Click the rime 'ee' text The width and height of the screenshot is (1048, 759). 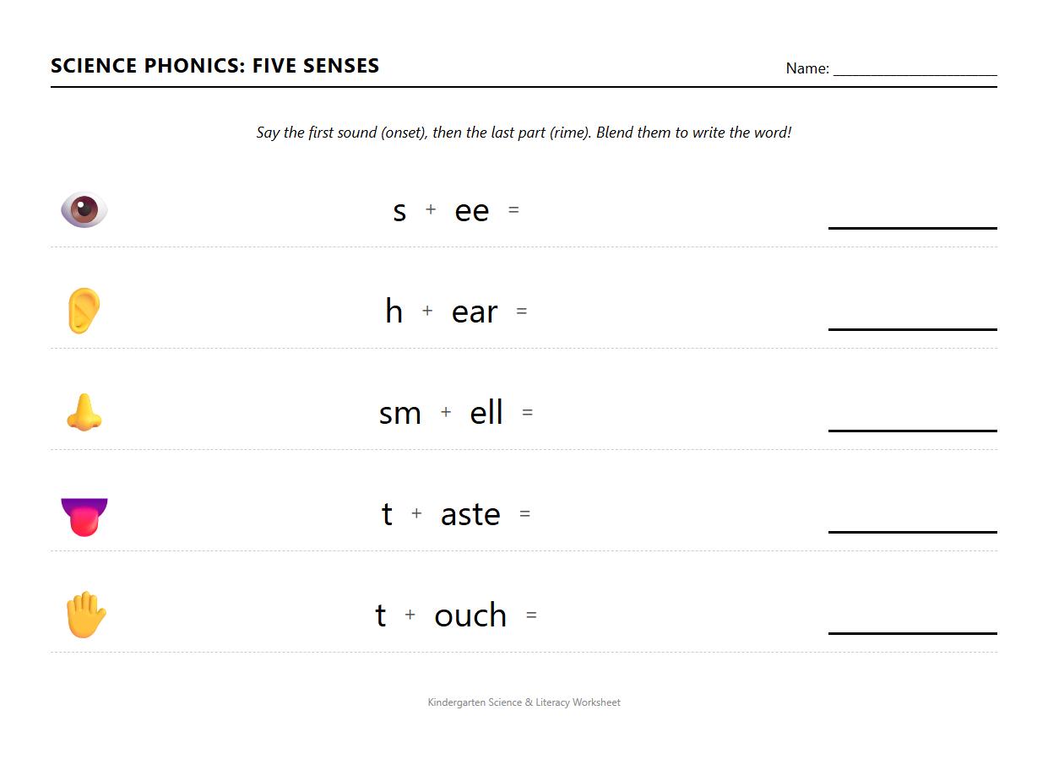point(471,211)
